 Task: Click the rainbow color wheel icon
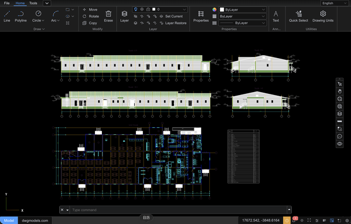tap(214, 9)
